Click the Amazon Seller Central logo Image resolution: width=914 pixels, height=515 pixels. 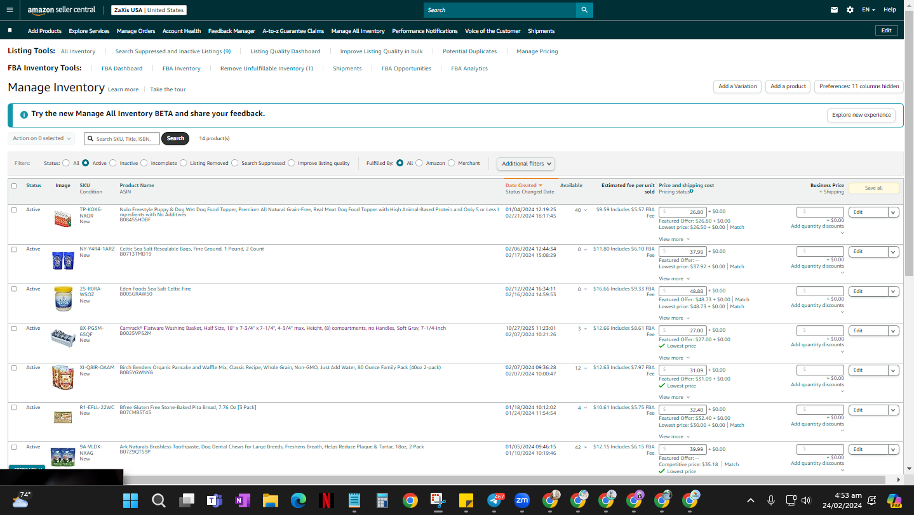62,10
